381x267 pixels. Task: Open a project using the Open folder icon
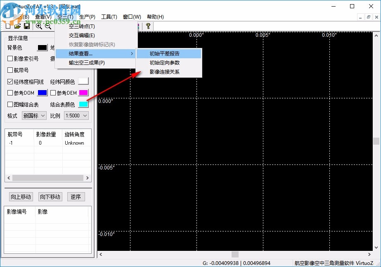[17, 26]
